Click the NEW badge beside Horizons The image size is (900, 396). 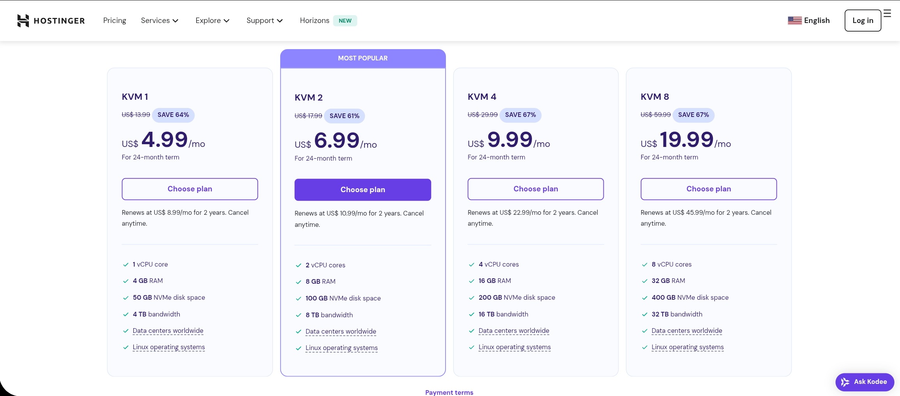point(345,21)
